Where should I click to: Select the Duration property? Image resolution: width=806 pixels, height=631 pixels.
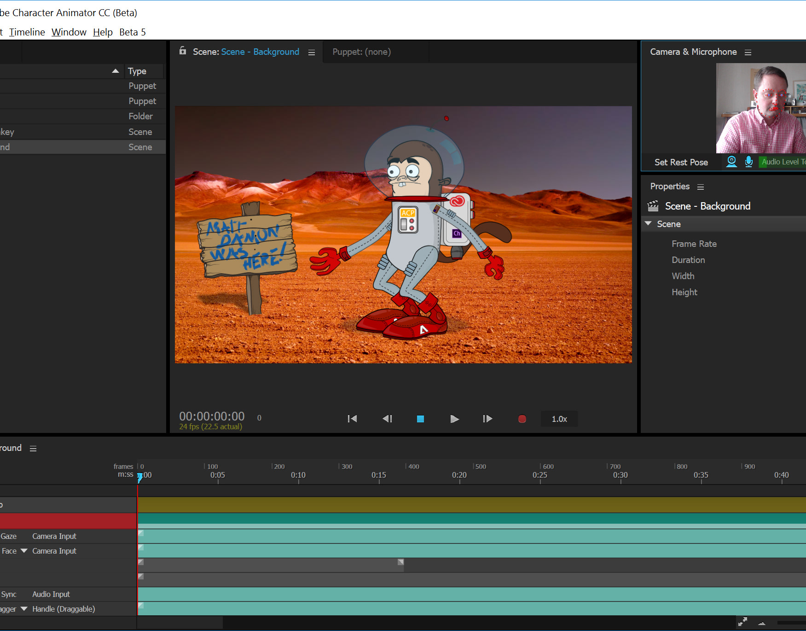[x=688, y=260]
